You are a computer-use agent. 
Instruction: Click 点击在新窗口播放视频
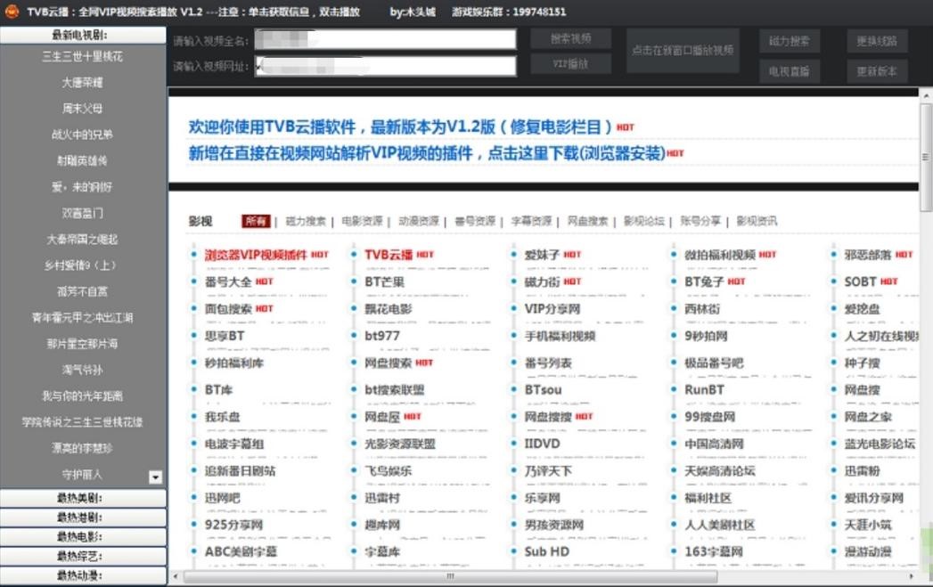click(683, 51)
